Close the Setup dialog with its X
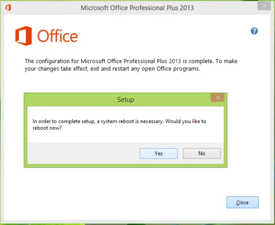This screenshot has width=275, height=225. coord(217,98)
